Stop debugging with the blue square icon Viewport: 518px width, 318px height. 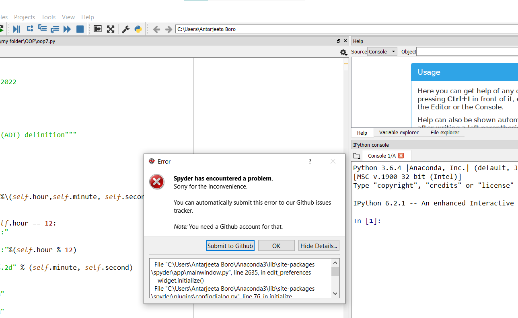pyautogui.click(x=80, y=29)
